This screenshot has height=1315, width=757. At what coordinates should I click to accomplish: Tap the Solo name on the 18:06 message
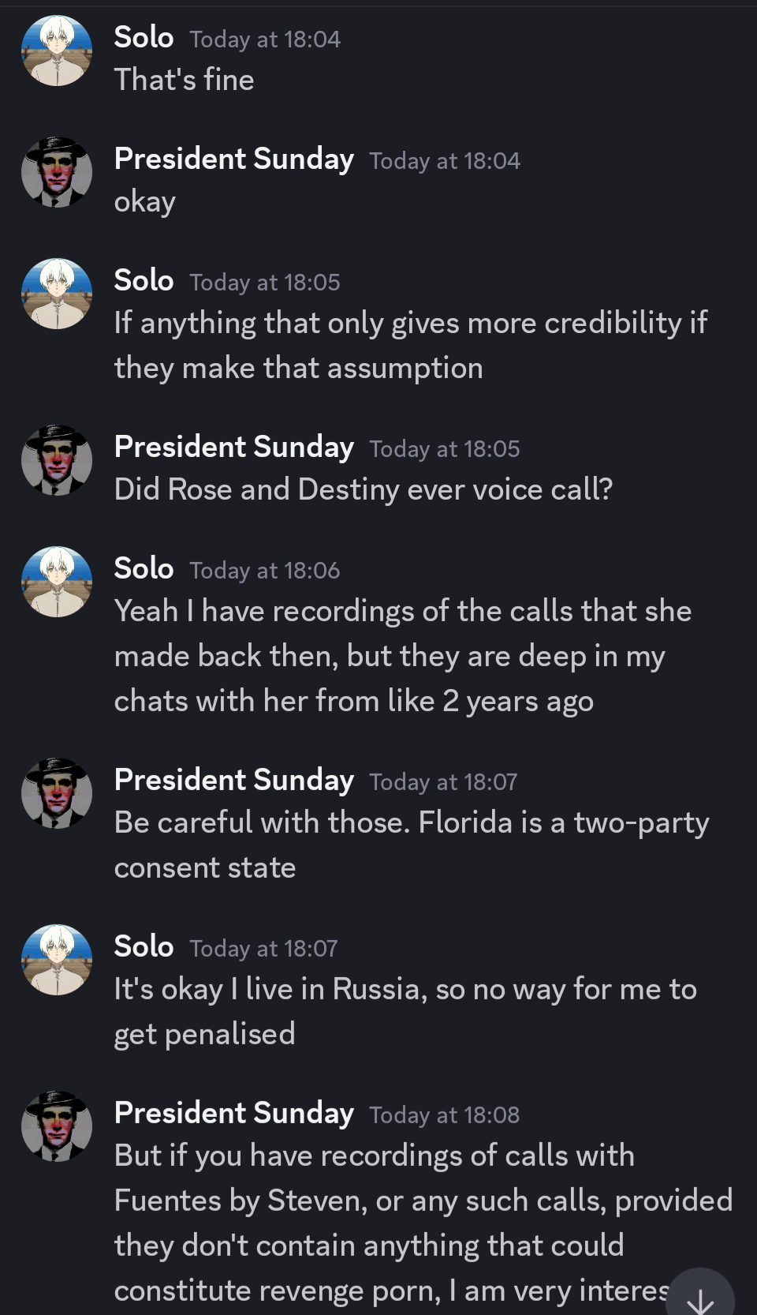[144, 568]
